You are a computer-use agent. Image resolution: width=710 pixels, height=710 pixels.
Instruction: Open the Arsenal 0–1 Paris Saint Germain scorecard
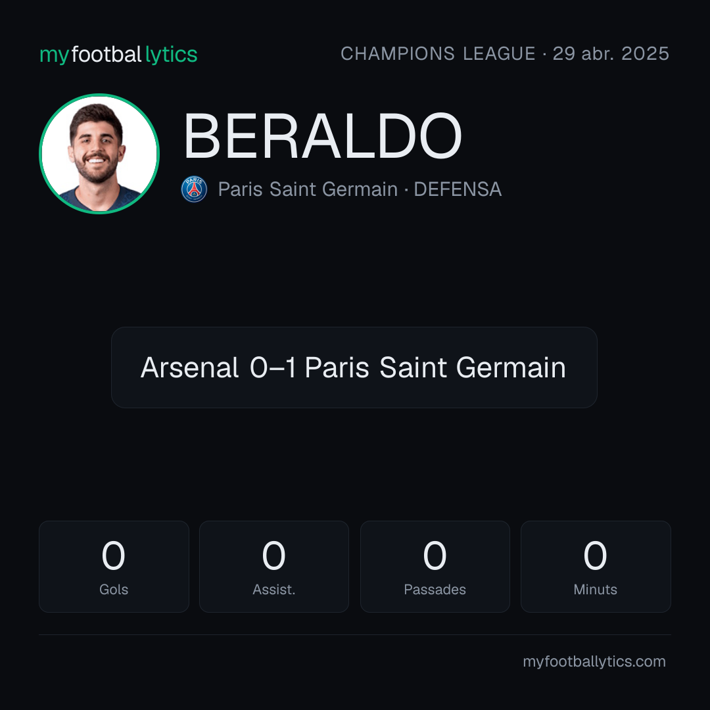(x=354, y=367)
